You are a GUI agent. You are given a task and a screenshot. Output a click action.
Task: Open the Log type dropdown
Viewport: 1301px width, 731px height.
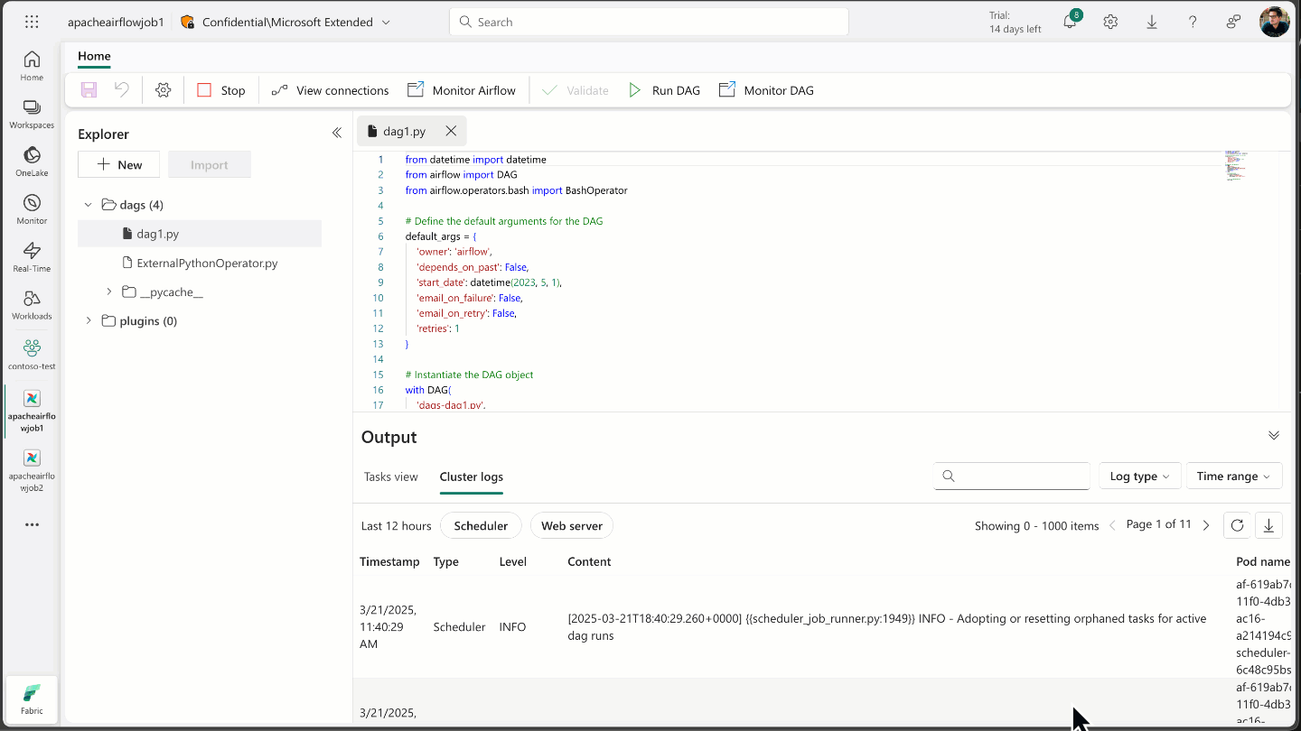1139,476
